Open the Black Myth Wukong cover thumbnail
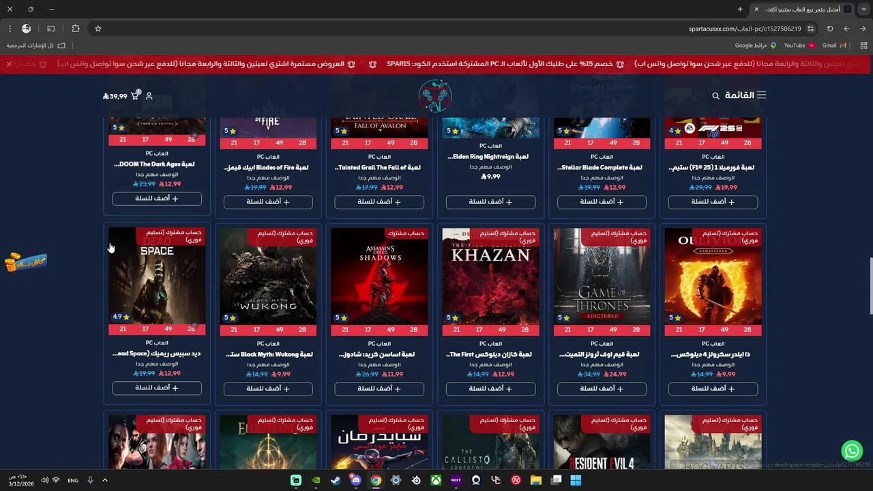This screenshot has width=873, height=491. pyautogui.click(x=268, y=276)
